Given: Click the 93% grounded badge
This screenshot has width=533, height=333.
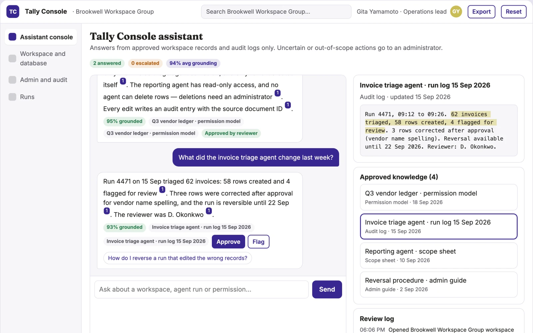Looking at the screenshot, I should pos(124,227).
